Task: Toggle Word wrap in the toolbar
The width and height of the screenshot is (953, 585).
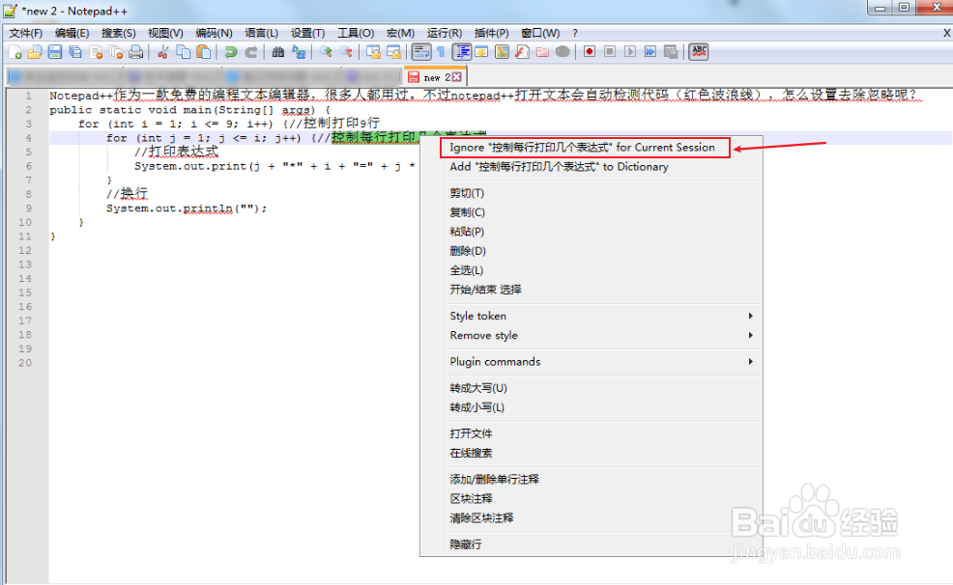Action: click(421, 52)
